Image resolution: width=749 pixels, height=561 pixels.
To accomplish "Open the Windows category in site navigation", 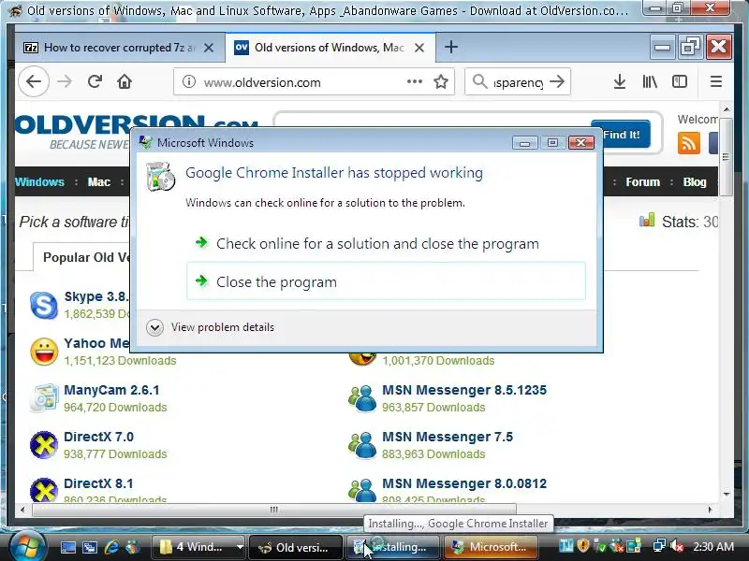I will 39,181.
